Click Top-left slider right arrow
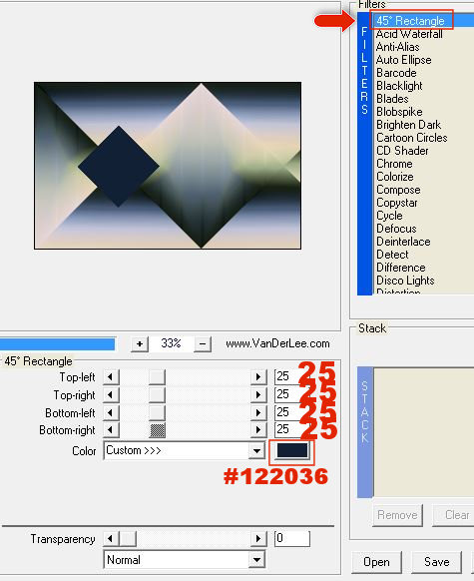The height and width of the screenshot is (581, 474). pyautogui.click(x=258, y=377)
